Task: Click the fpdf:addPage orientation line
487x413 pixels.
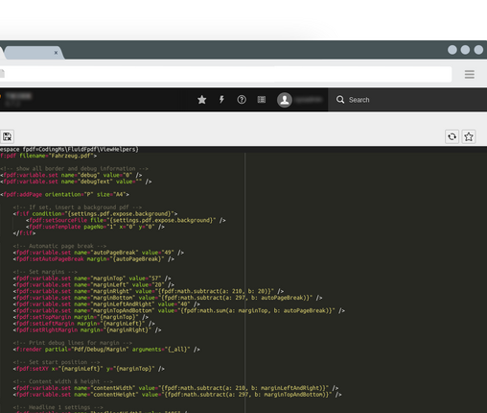Action: pos(64,194)
